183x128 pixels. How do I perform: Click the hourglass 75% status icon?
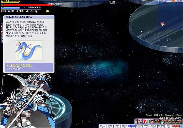point(17,11)
